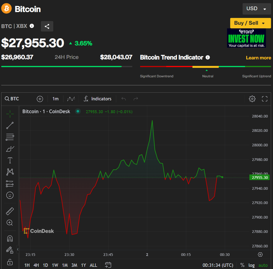
Task: Select the 1D time range
Action: pyautogui.click(x=45, y=265)
